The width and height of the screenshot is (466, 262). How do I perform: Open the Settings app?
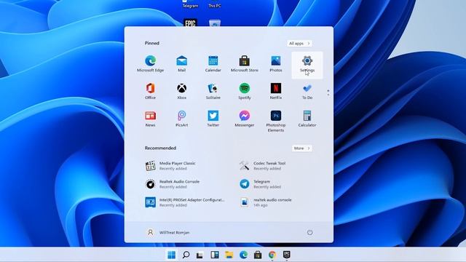point(307,65)
